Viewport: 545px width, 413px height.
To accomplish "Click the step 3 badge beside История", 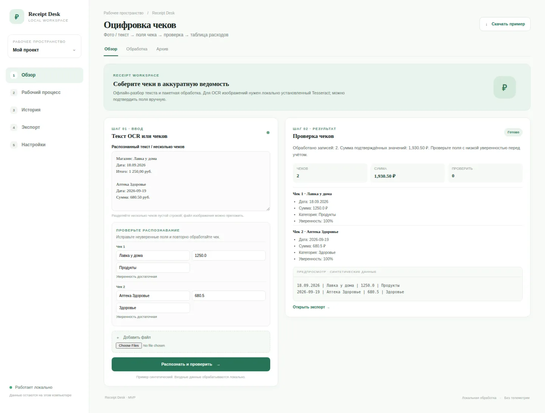I will point(14,110).
